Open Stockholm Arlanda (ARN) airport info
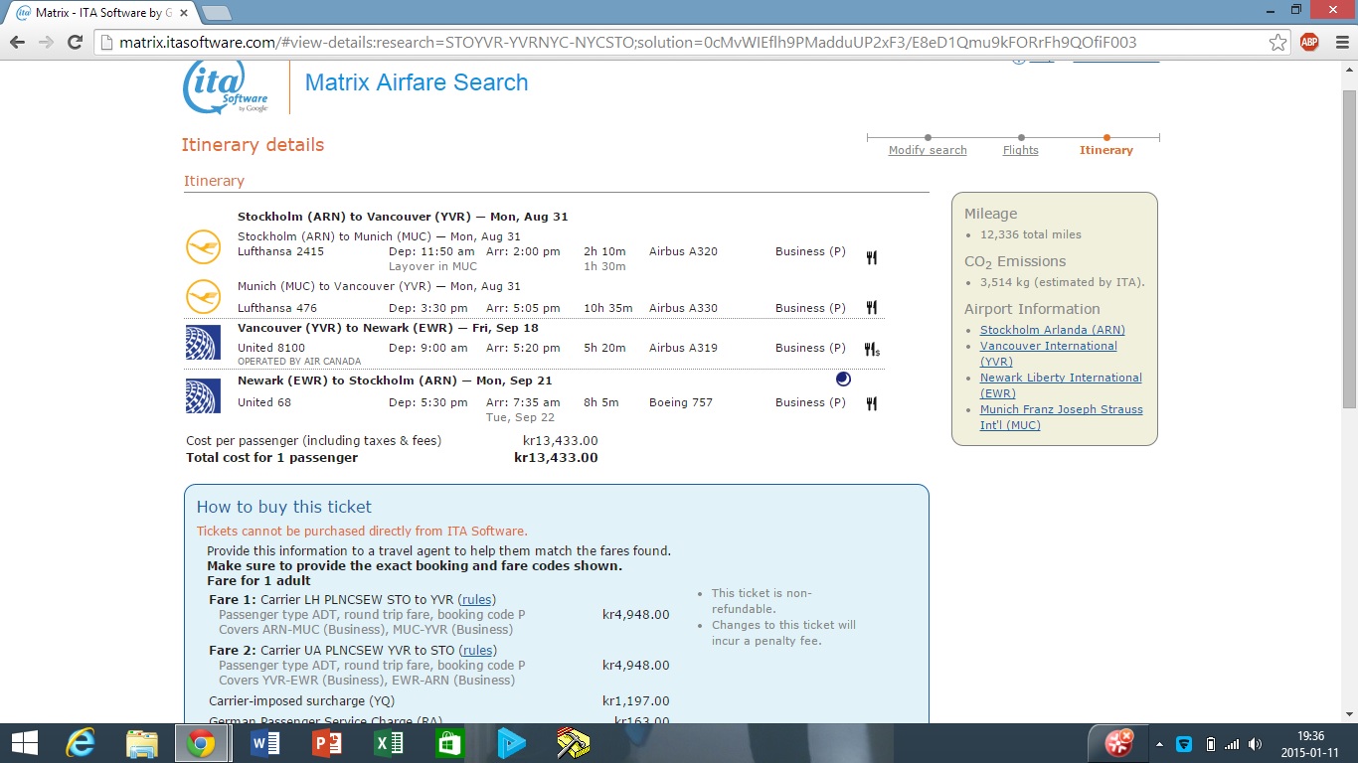The image size is (1358, 763). point(1052,330)
